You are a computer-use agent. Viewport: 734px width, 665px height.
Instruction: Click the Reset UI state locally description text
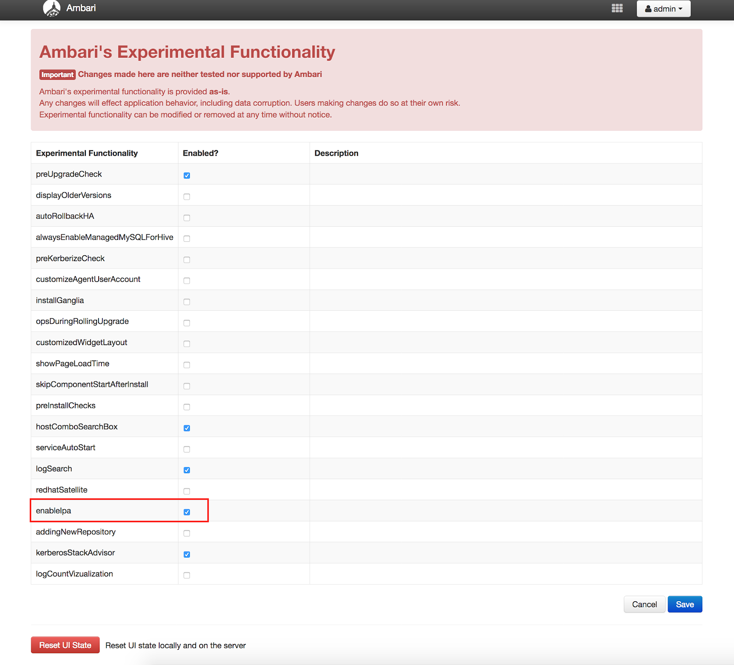[176, 646]
